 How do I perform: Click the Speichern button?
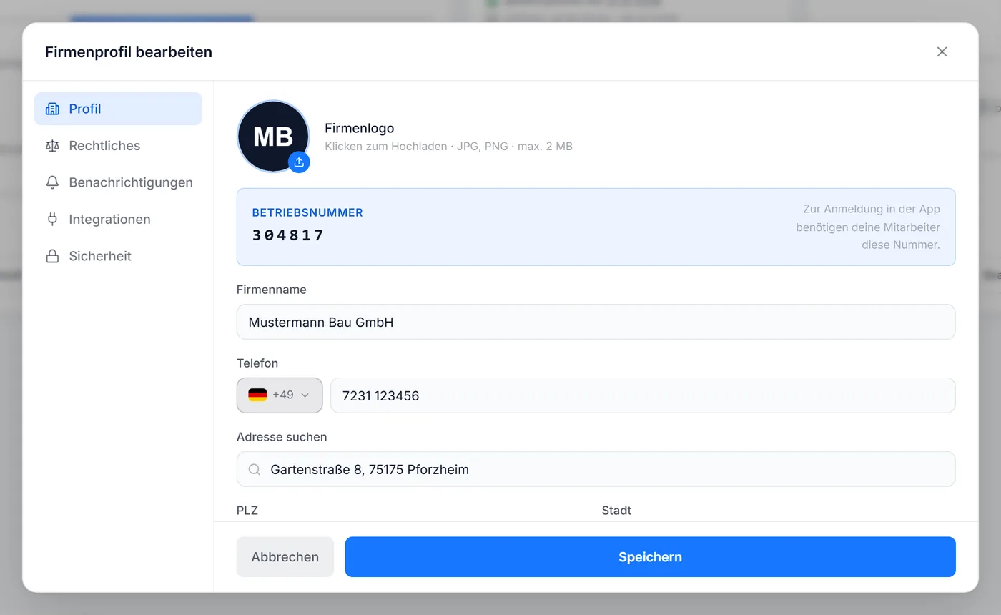pos(650,557)
